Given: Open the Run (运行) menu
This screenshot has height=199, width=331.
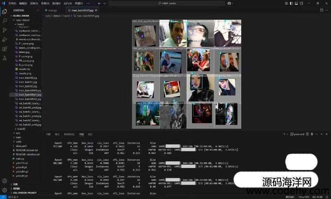Looking at the screenshot, I should point(68,3).
